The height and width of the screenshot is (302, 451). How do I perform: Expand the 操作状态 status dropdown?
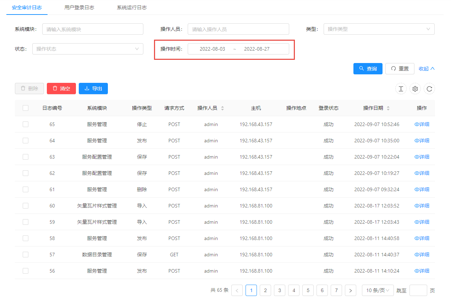[x=87, y=49]
